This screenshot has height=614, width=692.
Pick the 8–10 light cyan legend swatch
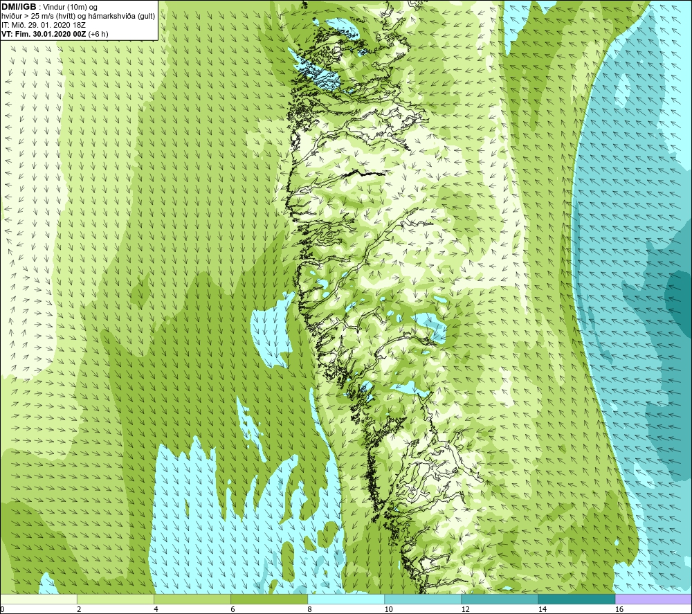pos(346,599)
